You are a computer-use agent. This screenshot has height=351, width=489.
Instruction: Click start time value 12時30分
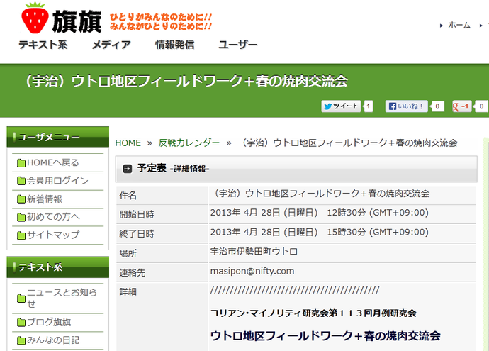pyautogui.click(x=346, y=213)
